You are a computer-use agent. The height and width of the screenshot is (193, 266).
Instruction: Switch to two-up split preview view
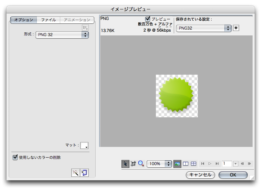[185, 164]
